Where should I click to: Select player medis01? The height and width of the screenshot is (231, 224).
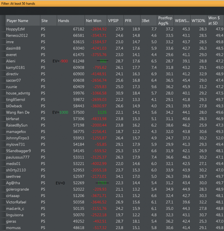click(13, 164)
